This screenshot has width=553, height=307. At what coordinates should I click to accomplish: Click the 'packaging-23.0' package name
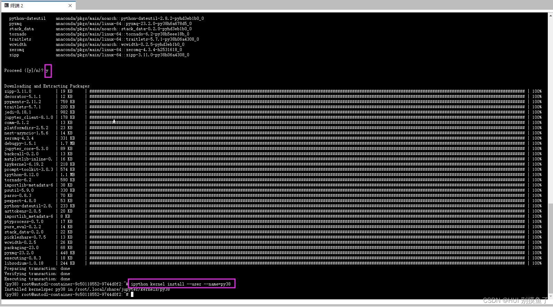[x=22, y=248]
